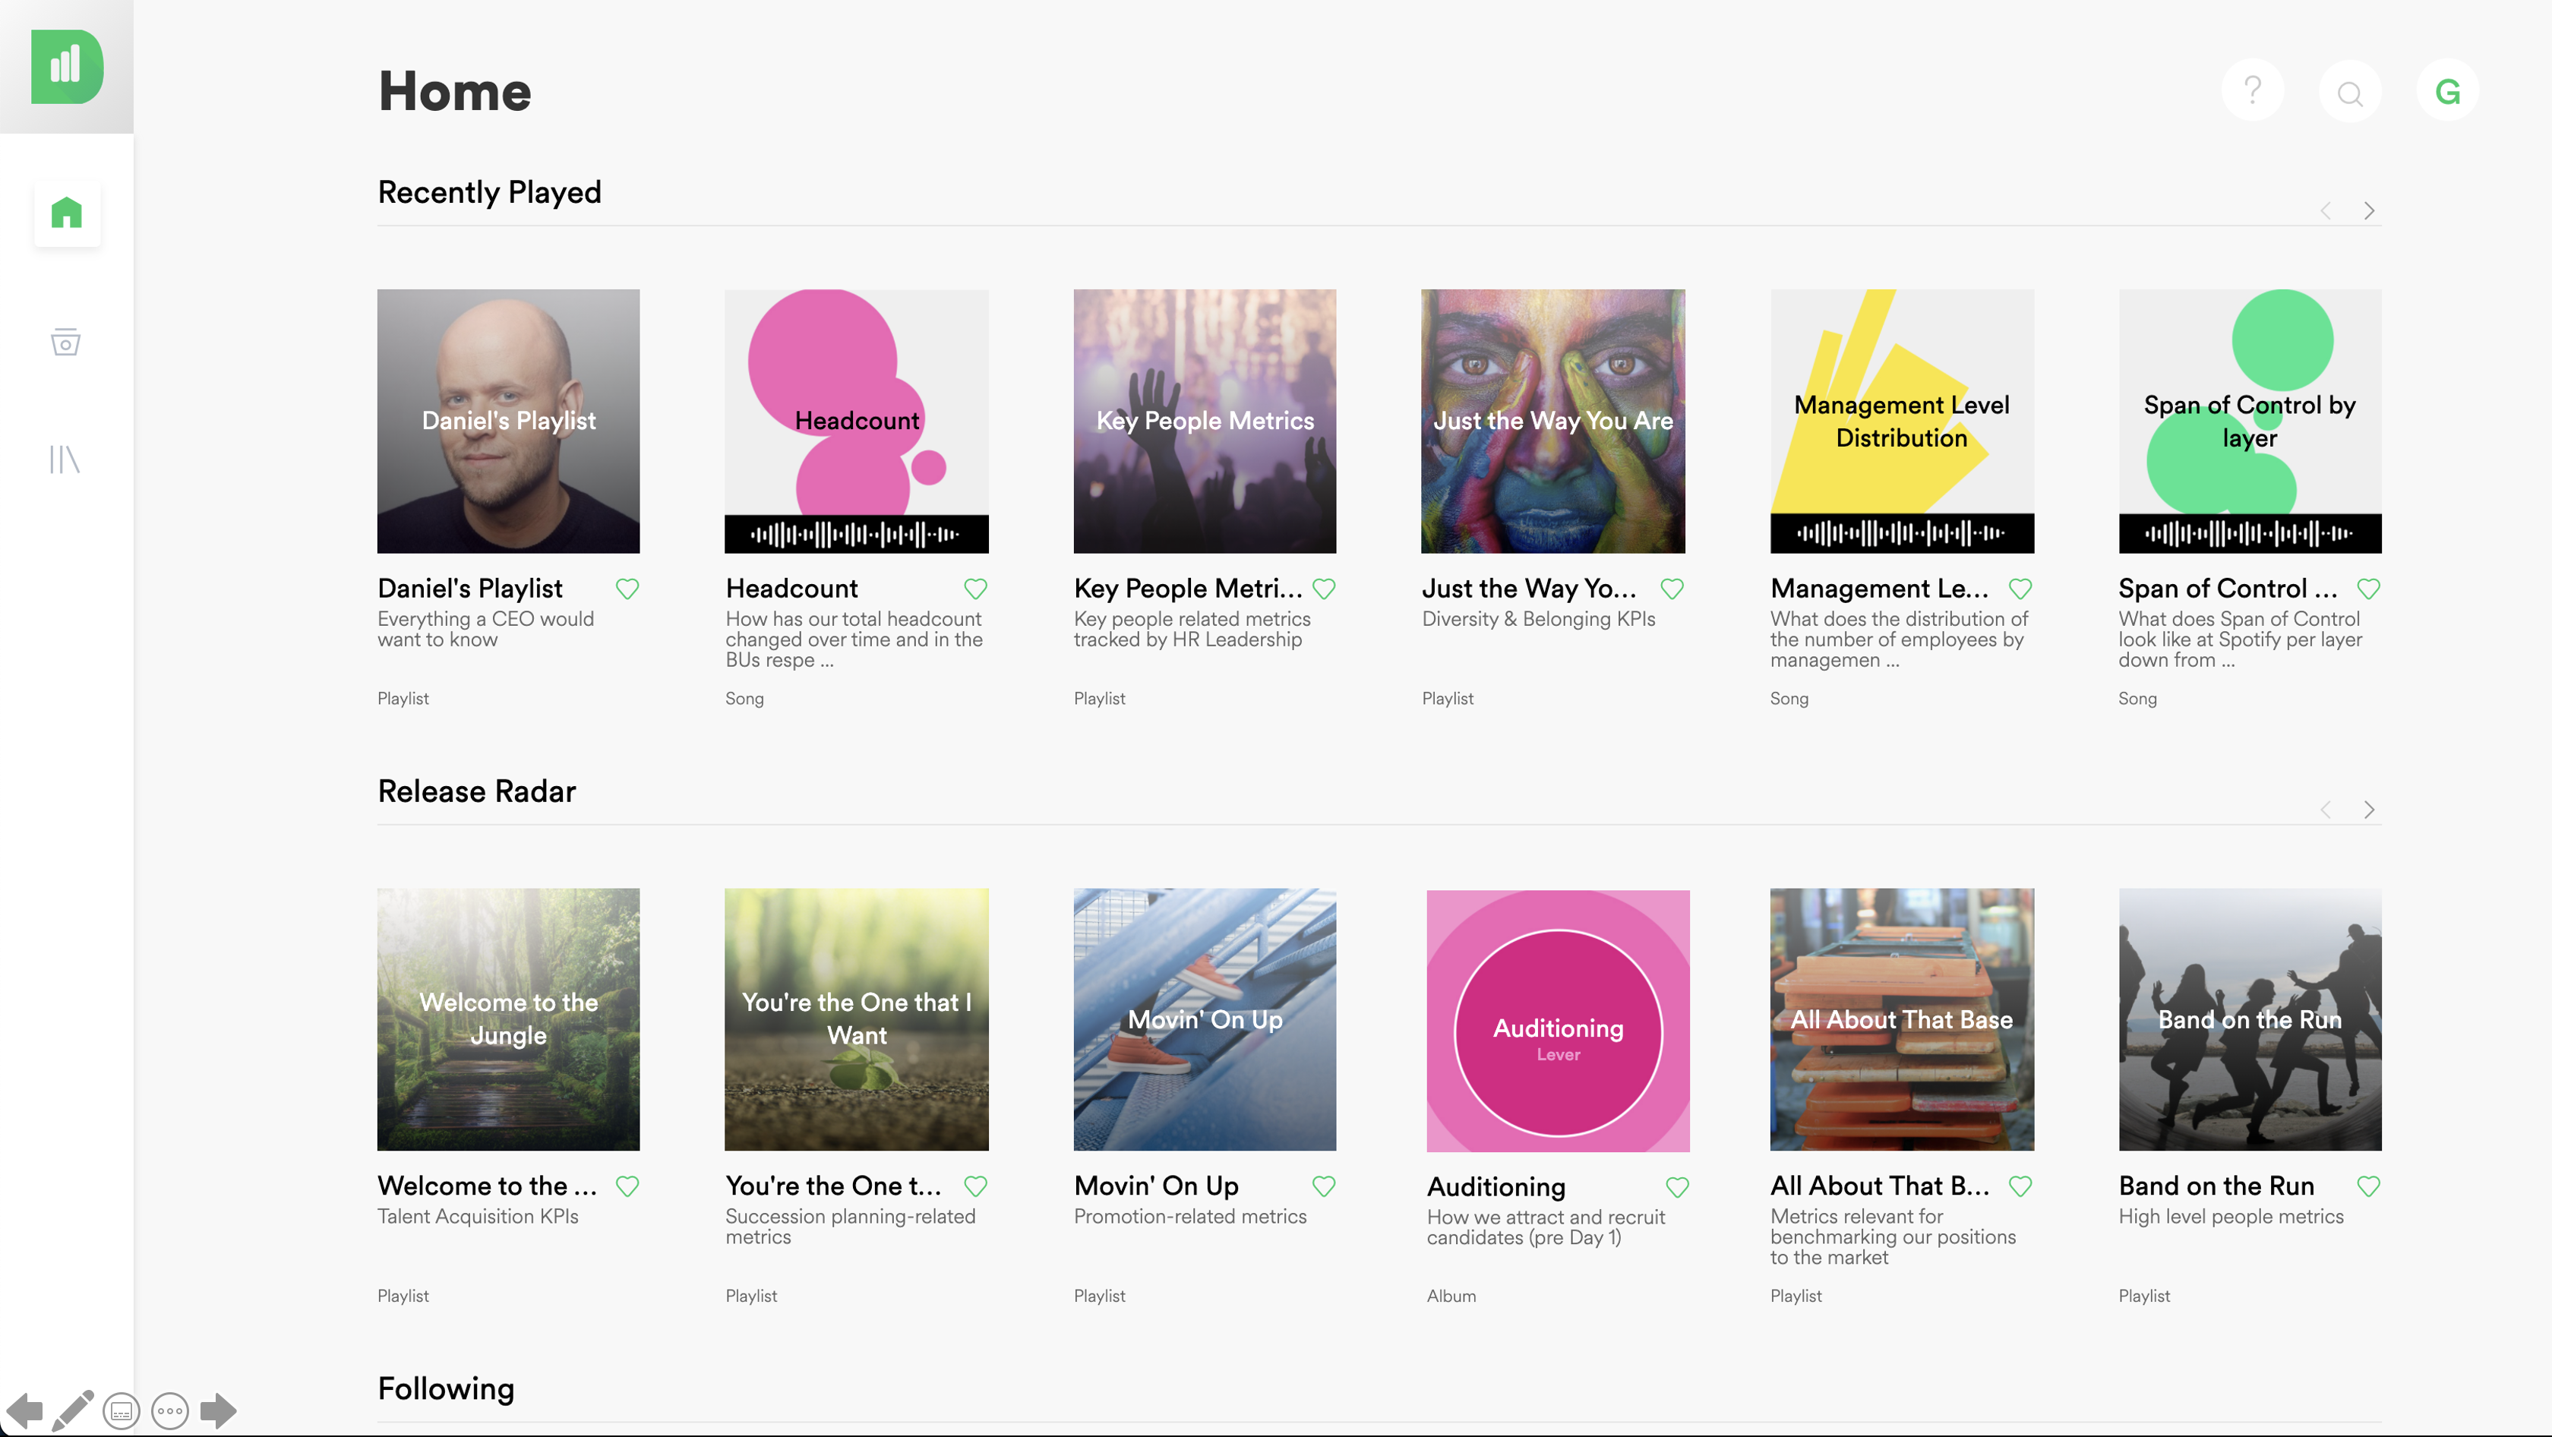Screen dimensions: 2552x1437
Task: Select the pen annotation tool
Action: point(72,1410)
